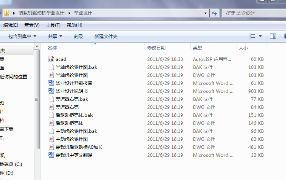This screenshot has width=286, height=180.
Task: Sort by the 修改日期 column header
Action: pyautogui.click(x=156, y=48)
